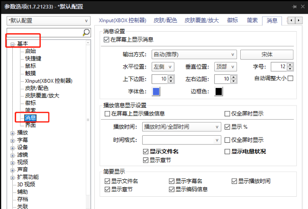Collapse the 基本 tree node
Image resolution: width=308 pixels, height=209 pixels.
pyautogui.click(x=13, y=44)
